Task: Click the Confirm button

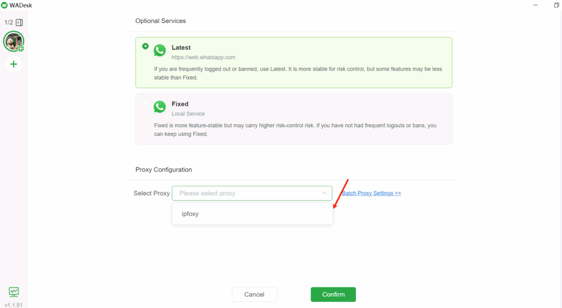Action: click(333, 294)
